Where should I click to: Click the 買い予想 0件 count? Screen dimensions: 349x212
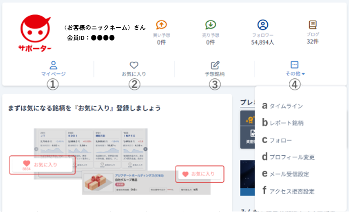click(x=161, y=42)
